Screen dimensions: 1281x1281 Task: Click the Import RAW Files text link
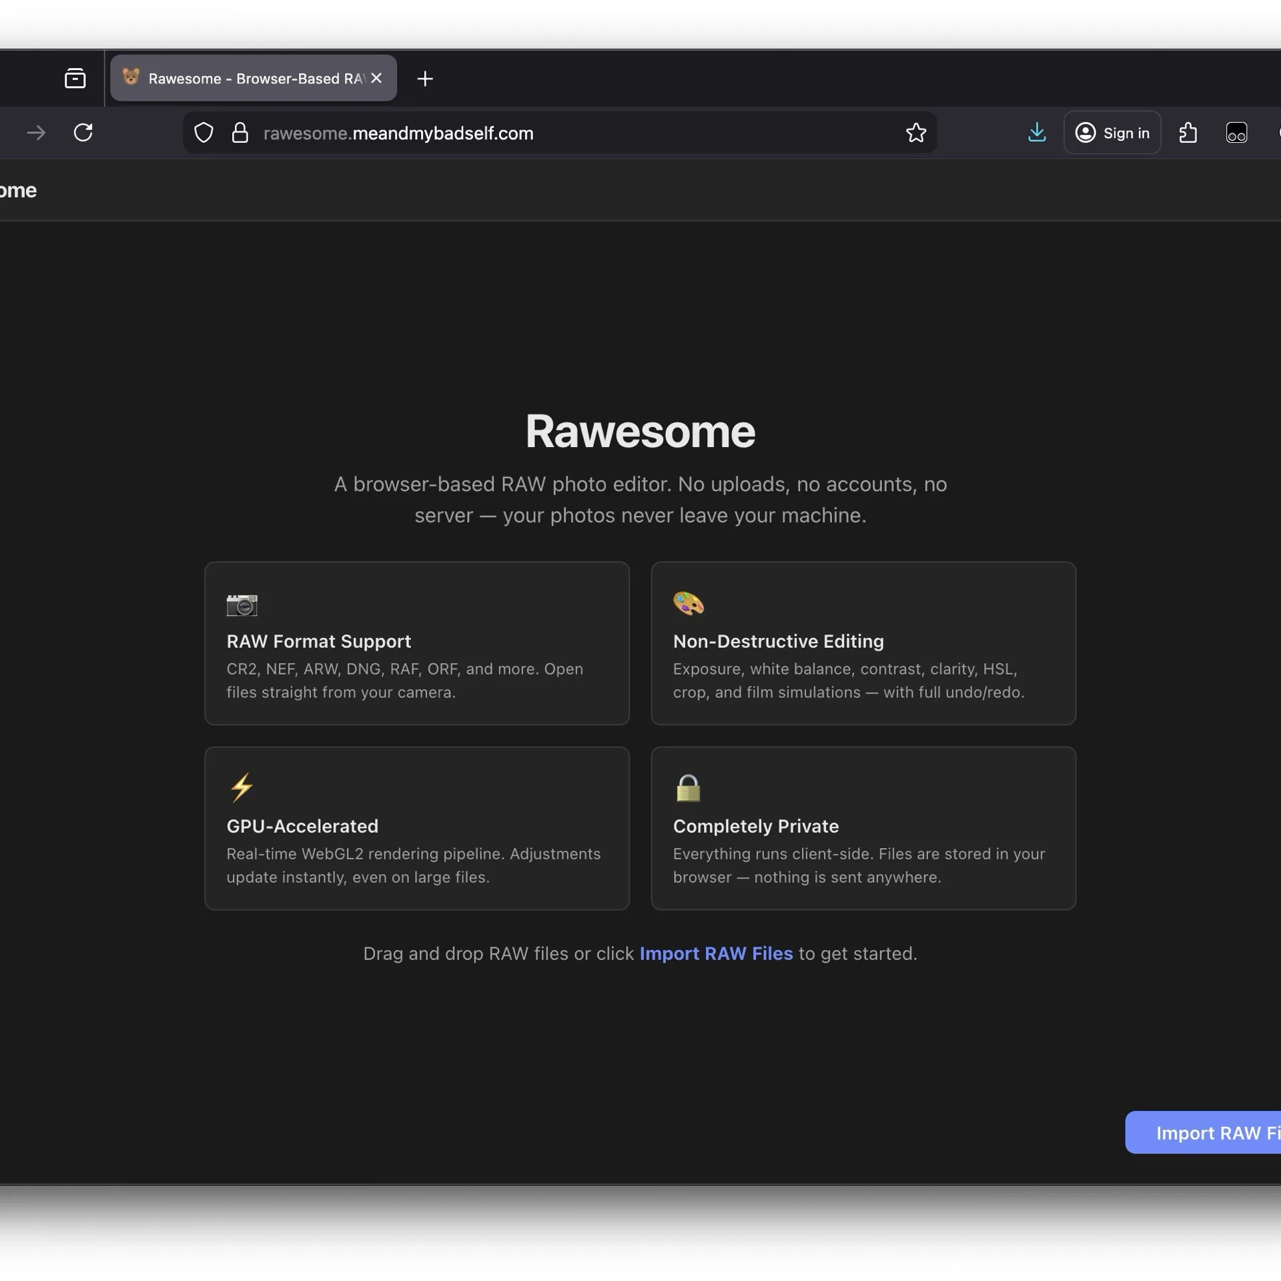pyautogui.click(x=716, y=953)
